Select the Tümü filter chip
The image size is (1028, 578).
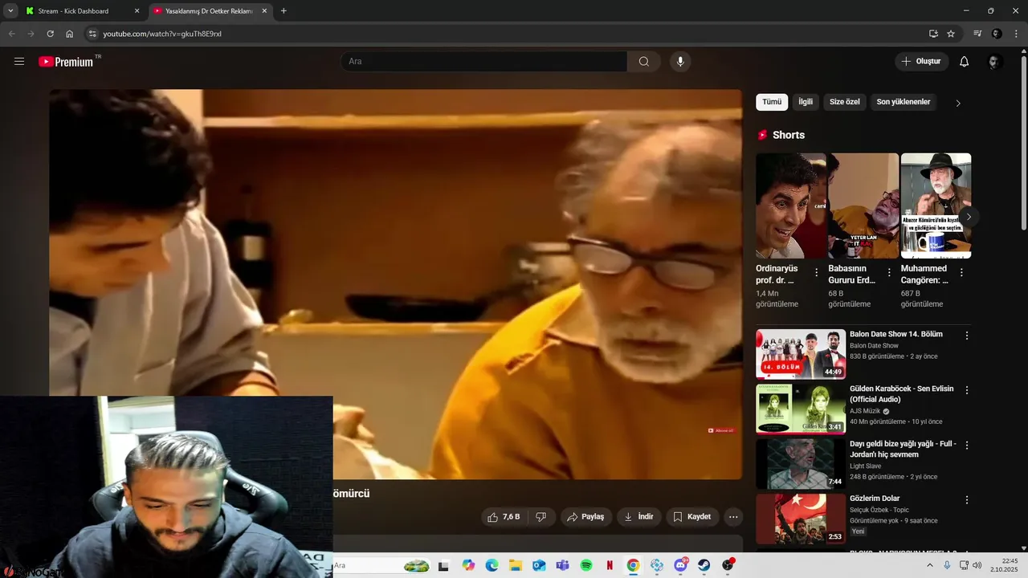click(x=772, y=102)
